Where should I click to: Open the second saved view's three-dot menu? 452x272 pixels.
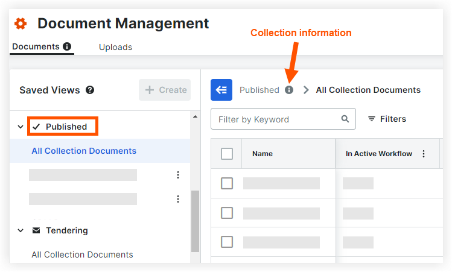tap(177, 199)
